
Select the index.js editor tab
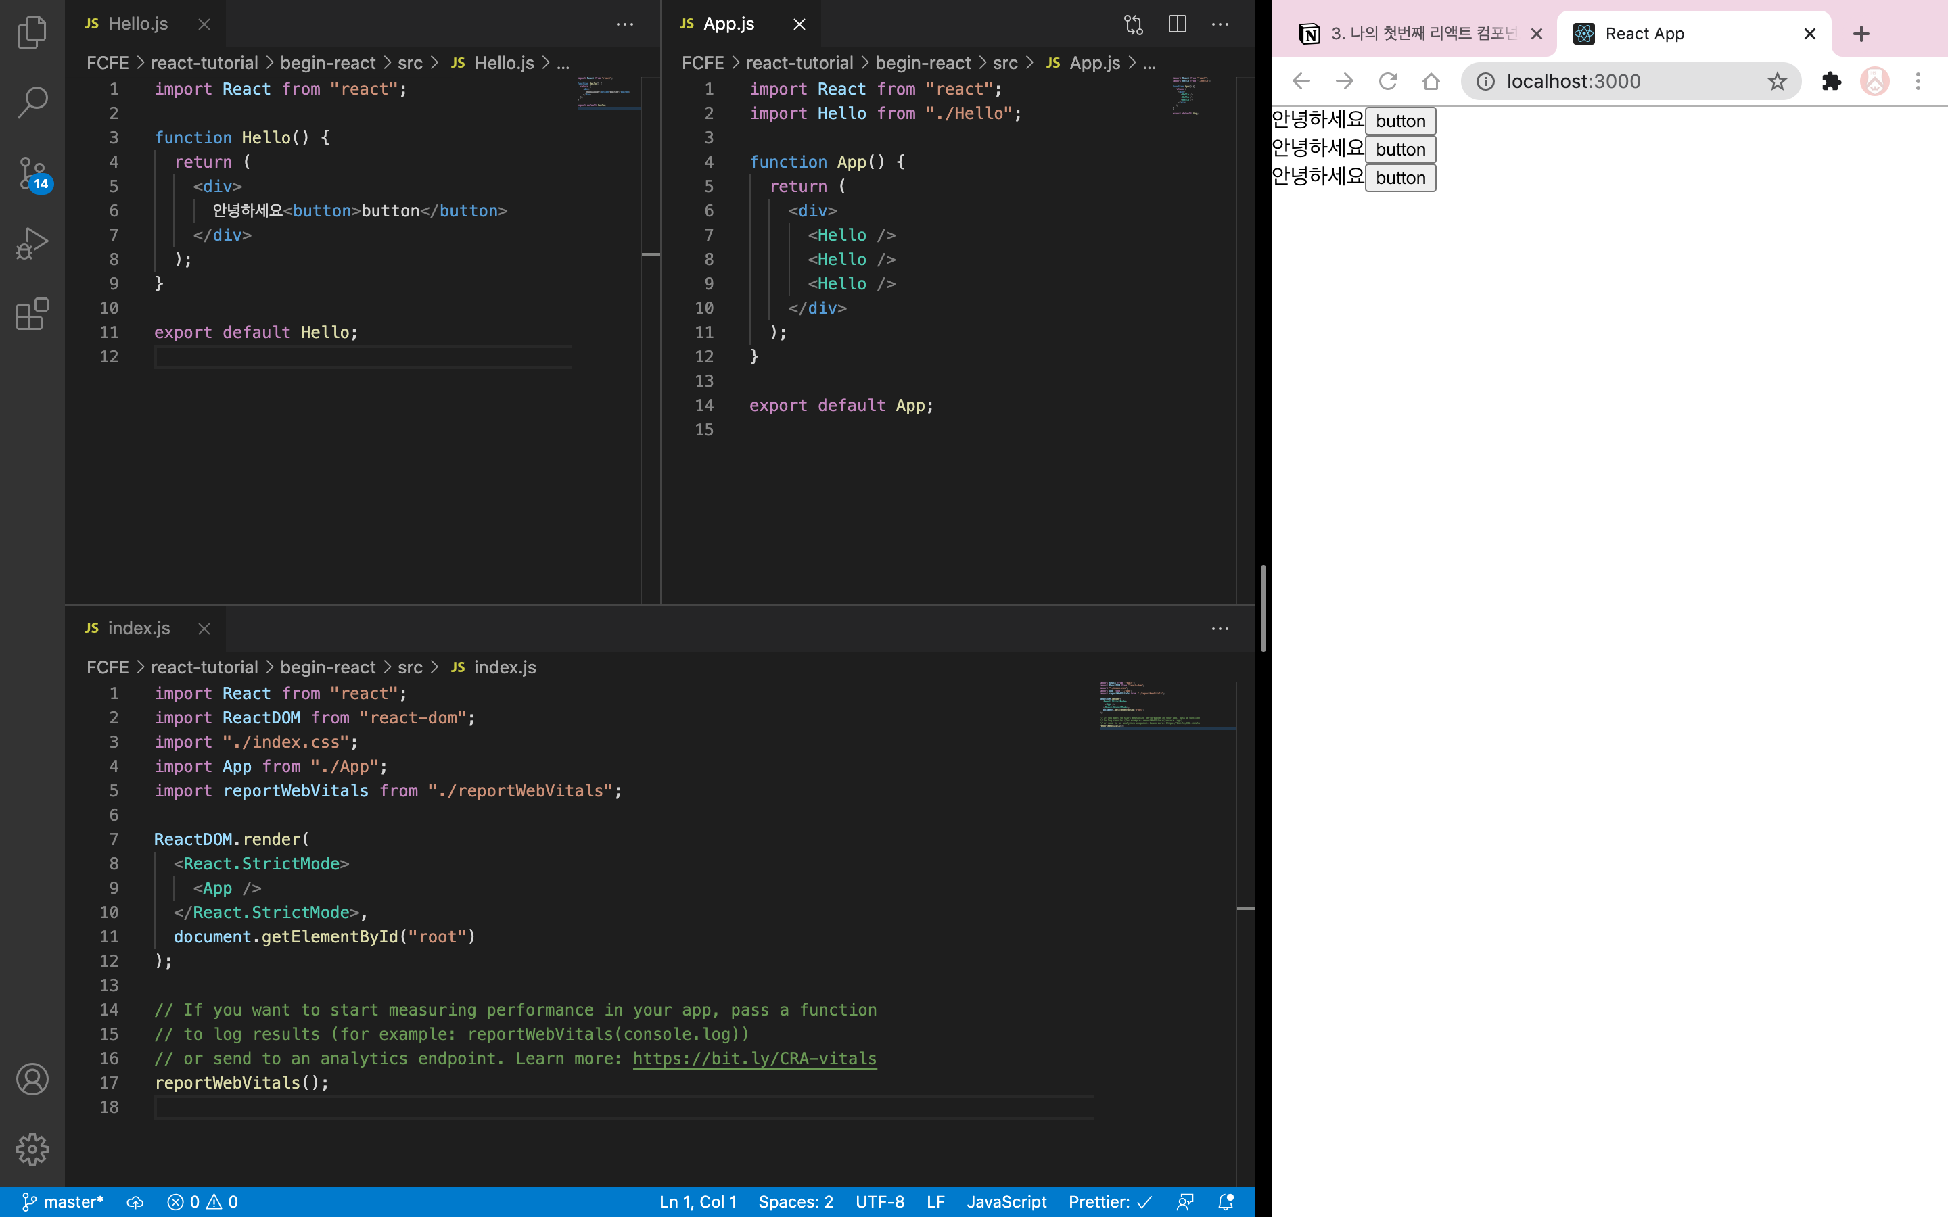click(x=145, y=629)
